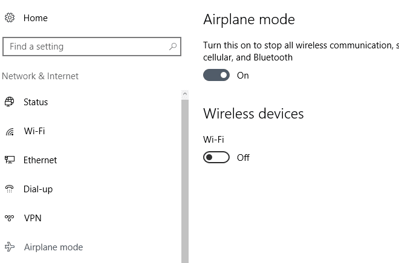Select the Ethernet monitor icon
Image resolution: width=399 pixels, height=263 pixels.
click(x=10, y=160)
